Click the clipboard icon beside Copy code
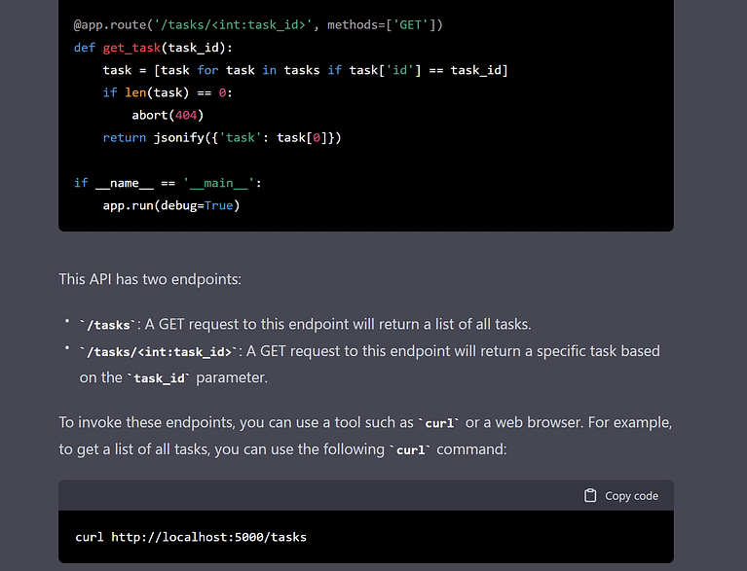Viewport: 747px width, 571px height. (590, 495)
